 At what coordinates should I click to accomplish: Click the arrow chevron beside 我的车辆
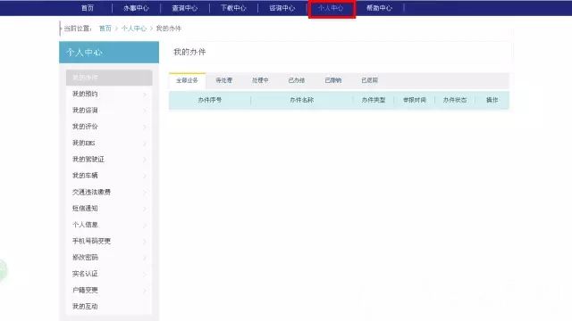pos(145,177)
